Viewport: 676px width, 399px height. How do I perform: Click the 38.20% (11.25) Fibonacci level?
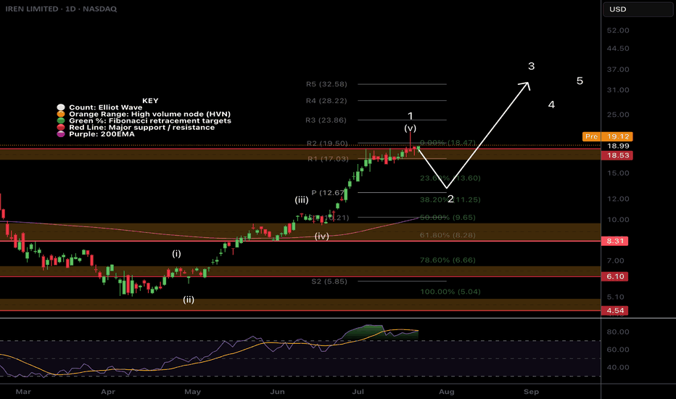[x=450, y=199]
